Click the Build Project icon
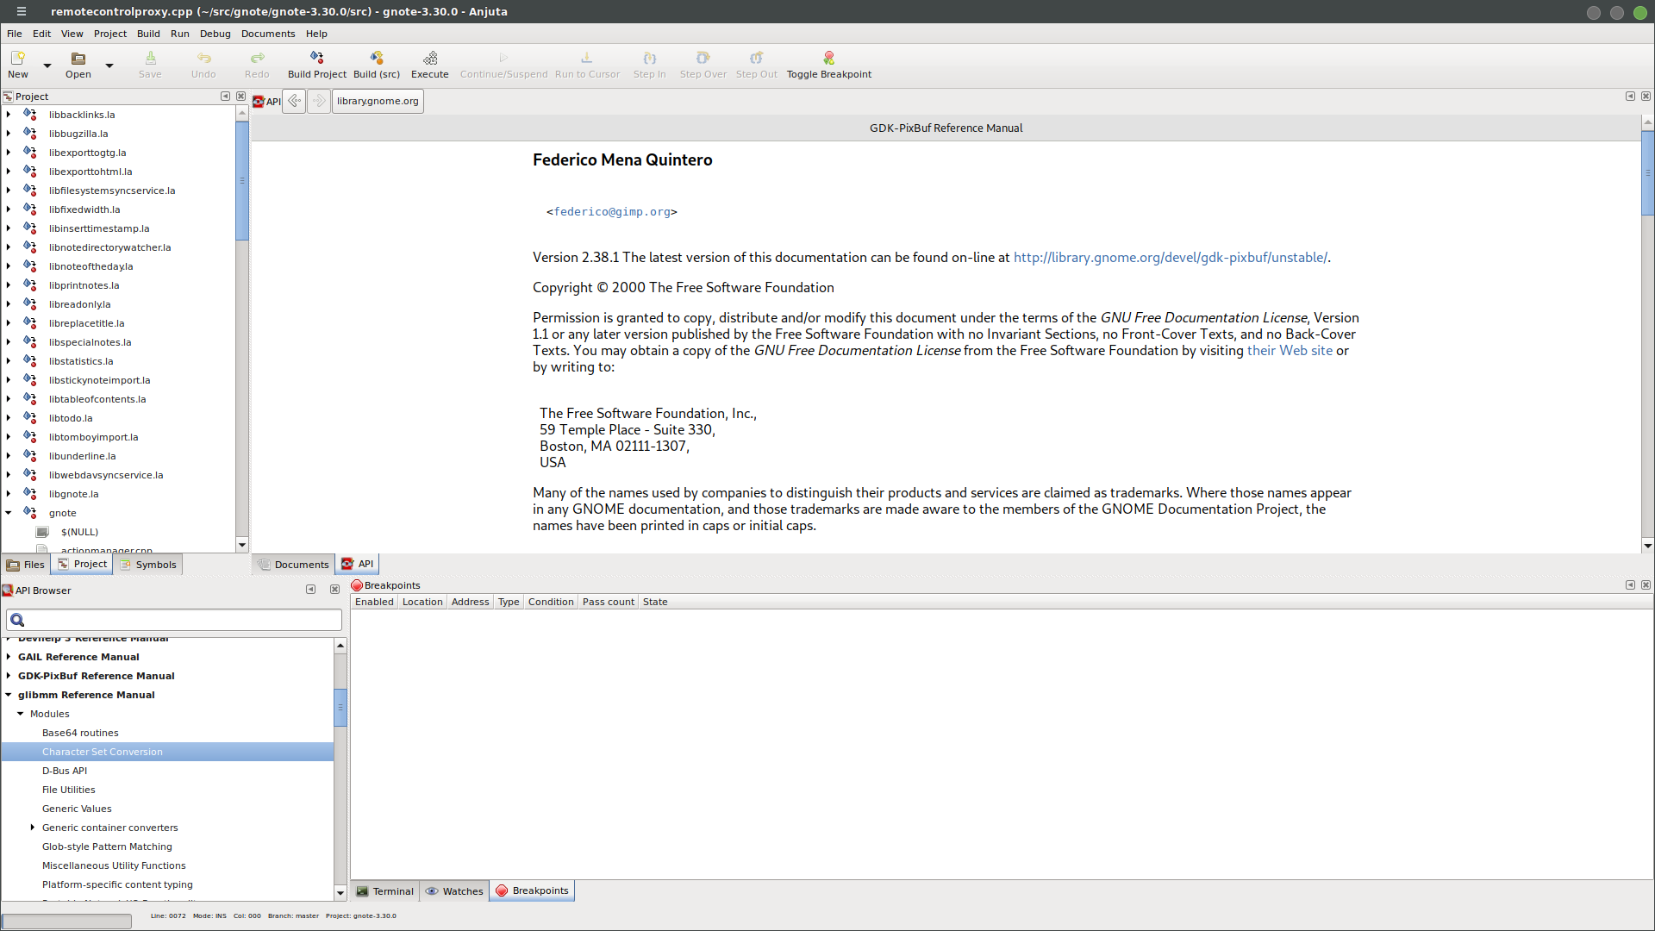The width and height of the screenshot is (1655, 931). point(316,58)
